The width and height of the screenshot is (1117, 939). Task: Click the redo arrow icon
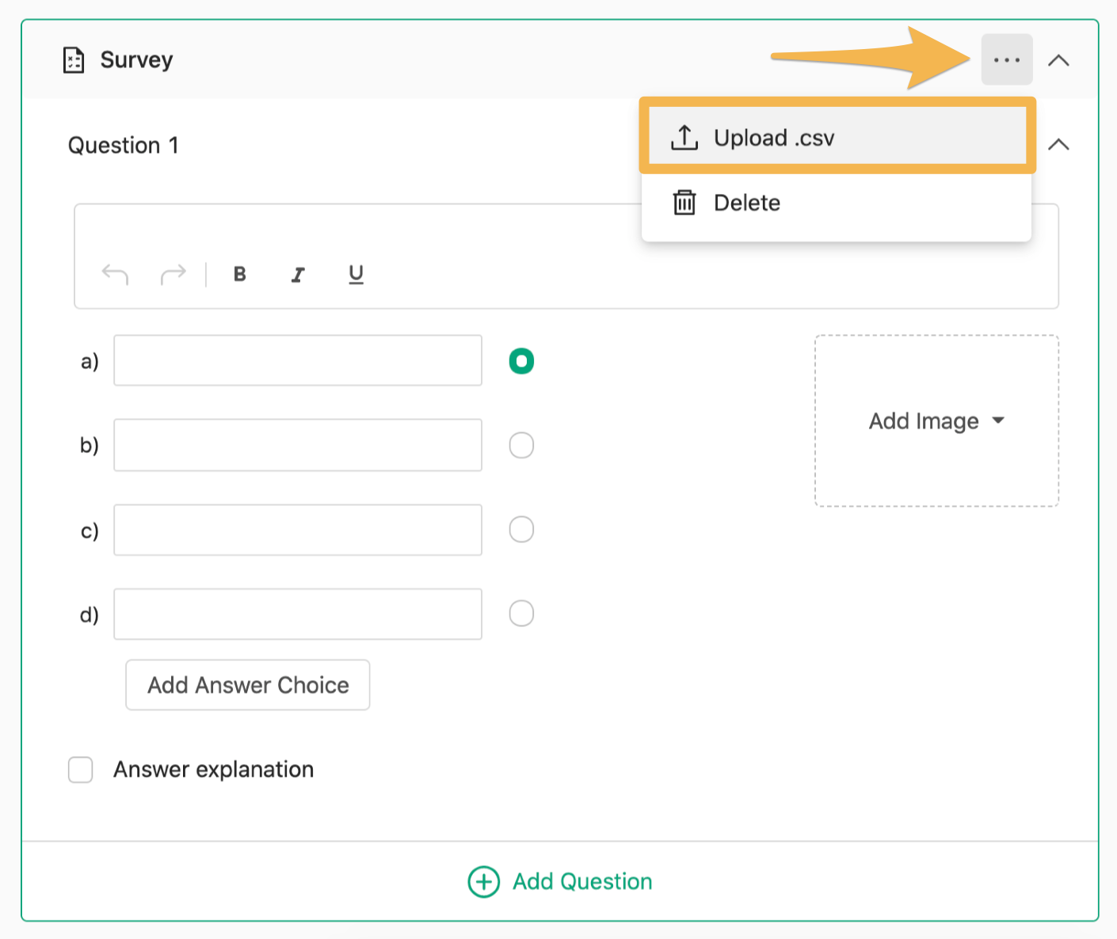[x=173, y=274]
